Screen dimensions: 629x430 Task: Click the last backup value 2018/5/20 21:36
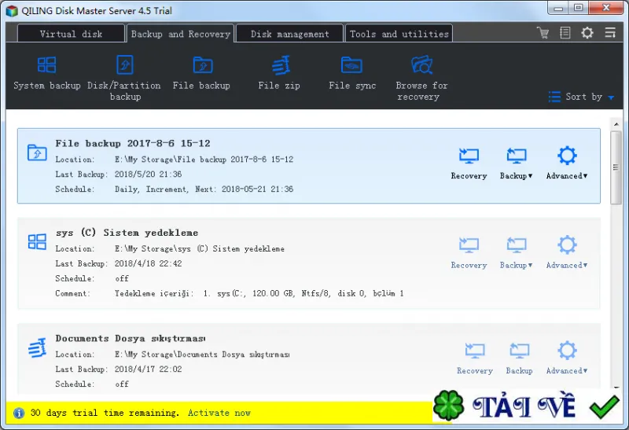coord(148,174)
